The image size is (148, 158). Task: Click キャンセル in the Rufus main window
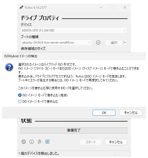pos(116,142)
